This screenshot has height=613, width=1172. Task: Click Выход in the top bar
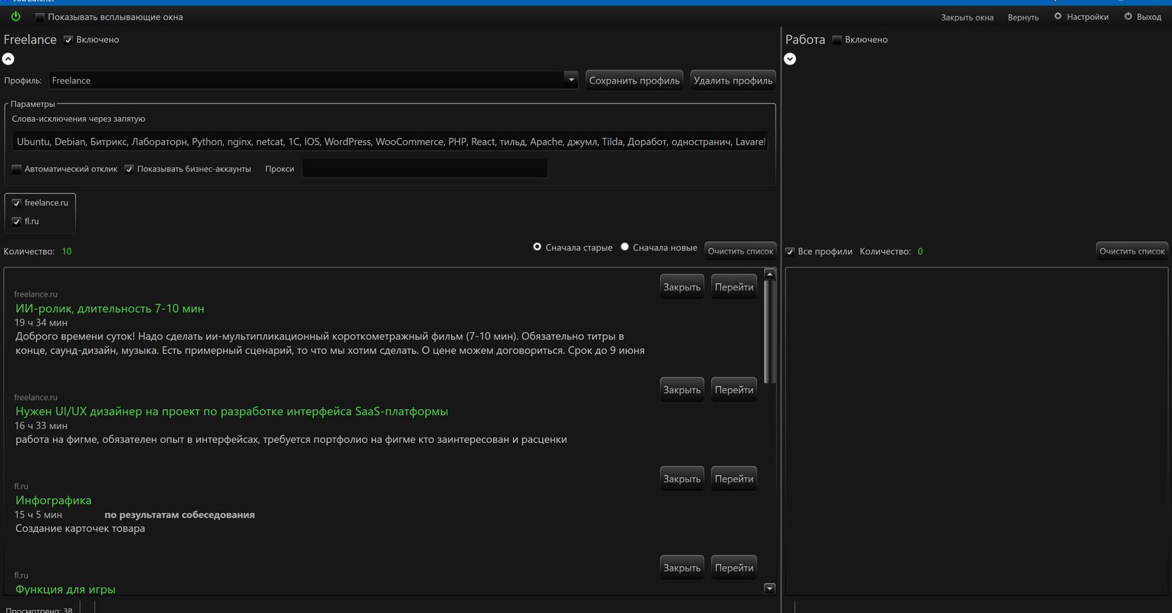click(1149, 17)
